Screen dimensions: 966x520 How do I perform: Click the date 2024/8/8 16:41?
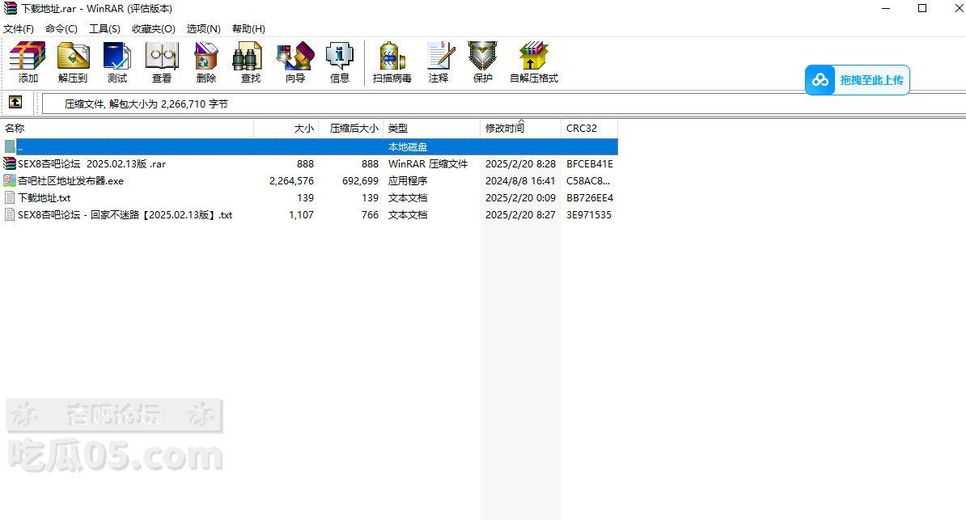520,181
